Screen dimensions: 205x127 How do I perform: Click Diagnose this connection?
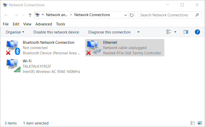tap(109, 32)
